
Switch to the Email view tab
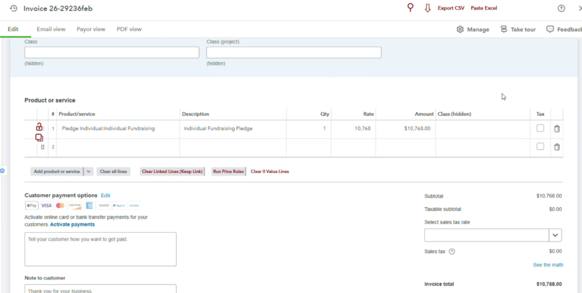[x=51, y=29]
